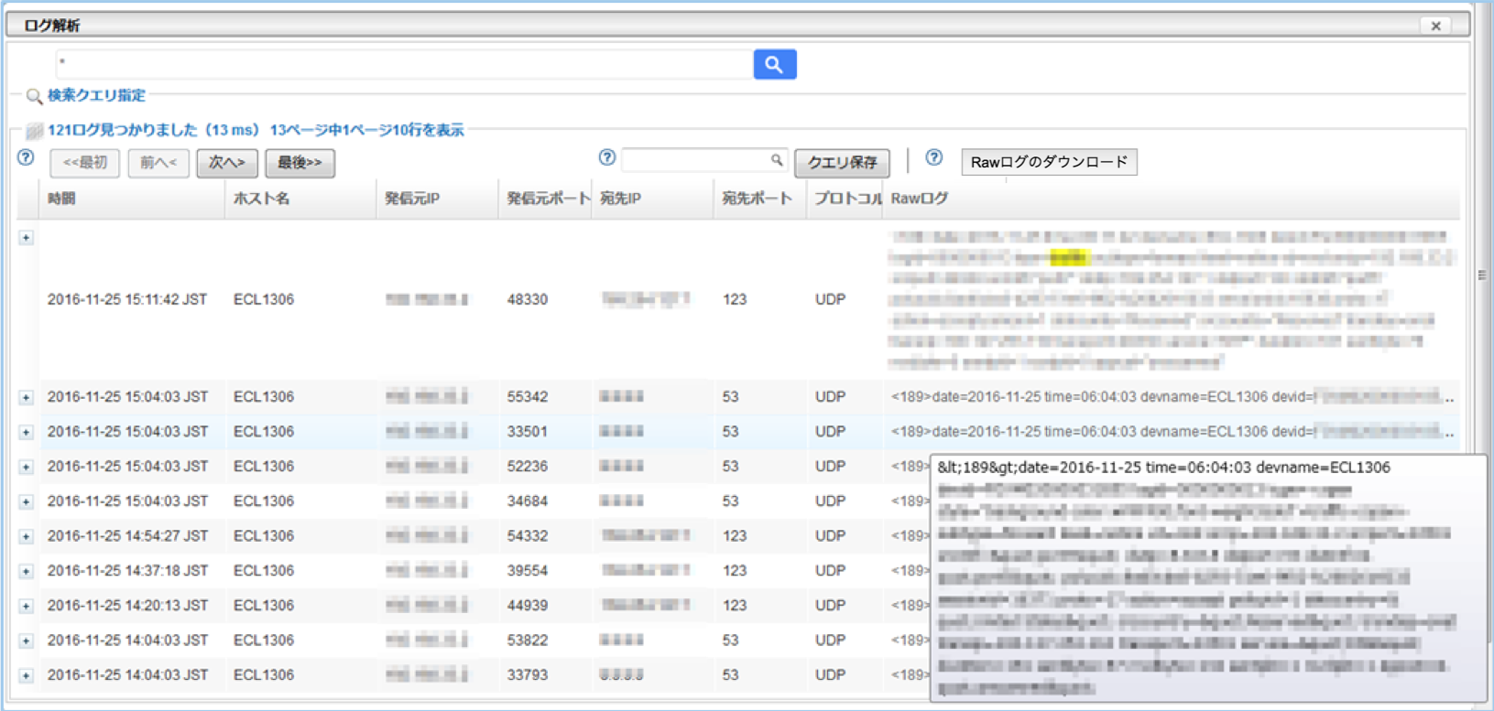Expand log row with source port 33501

coord(26,432)
